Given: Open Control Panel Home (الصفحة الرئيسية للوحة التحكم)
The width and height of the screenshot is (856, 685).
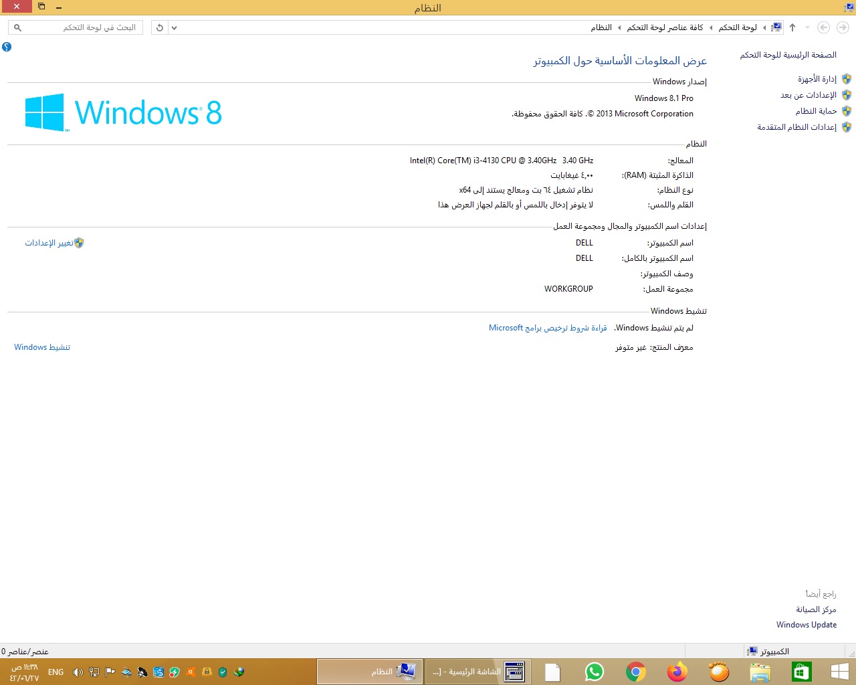Looking at the screenshot, I should 788,55.
